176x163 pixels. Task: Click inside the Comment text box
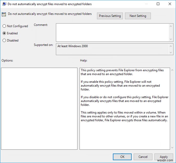click(112, 33)
